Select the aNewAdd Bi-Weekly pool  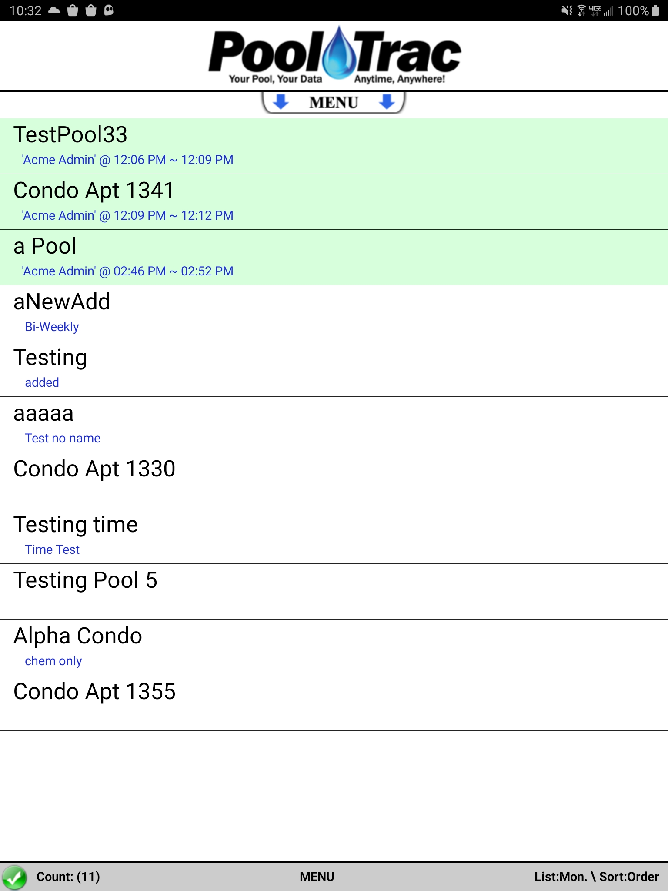(334, 313)
